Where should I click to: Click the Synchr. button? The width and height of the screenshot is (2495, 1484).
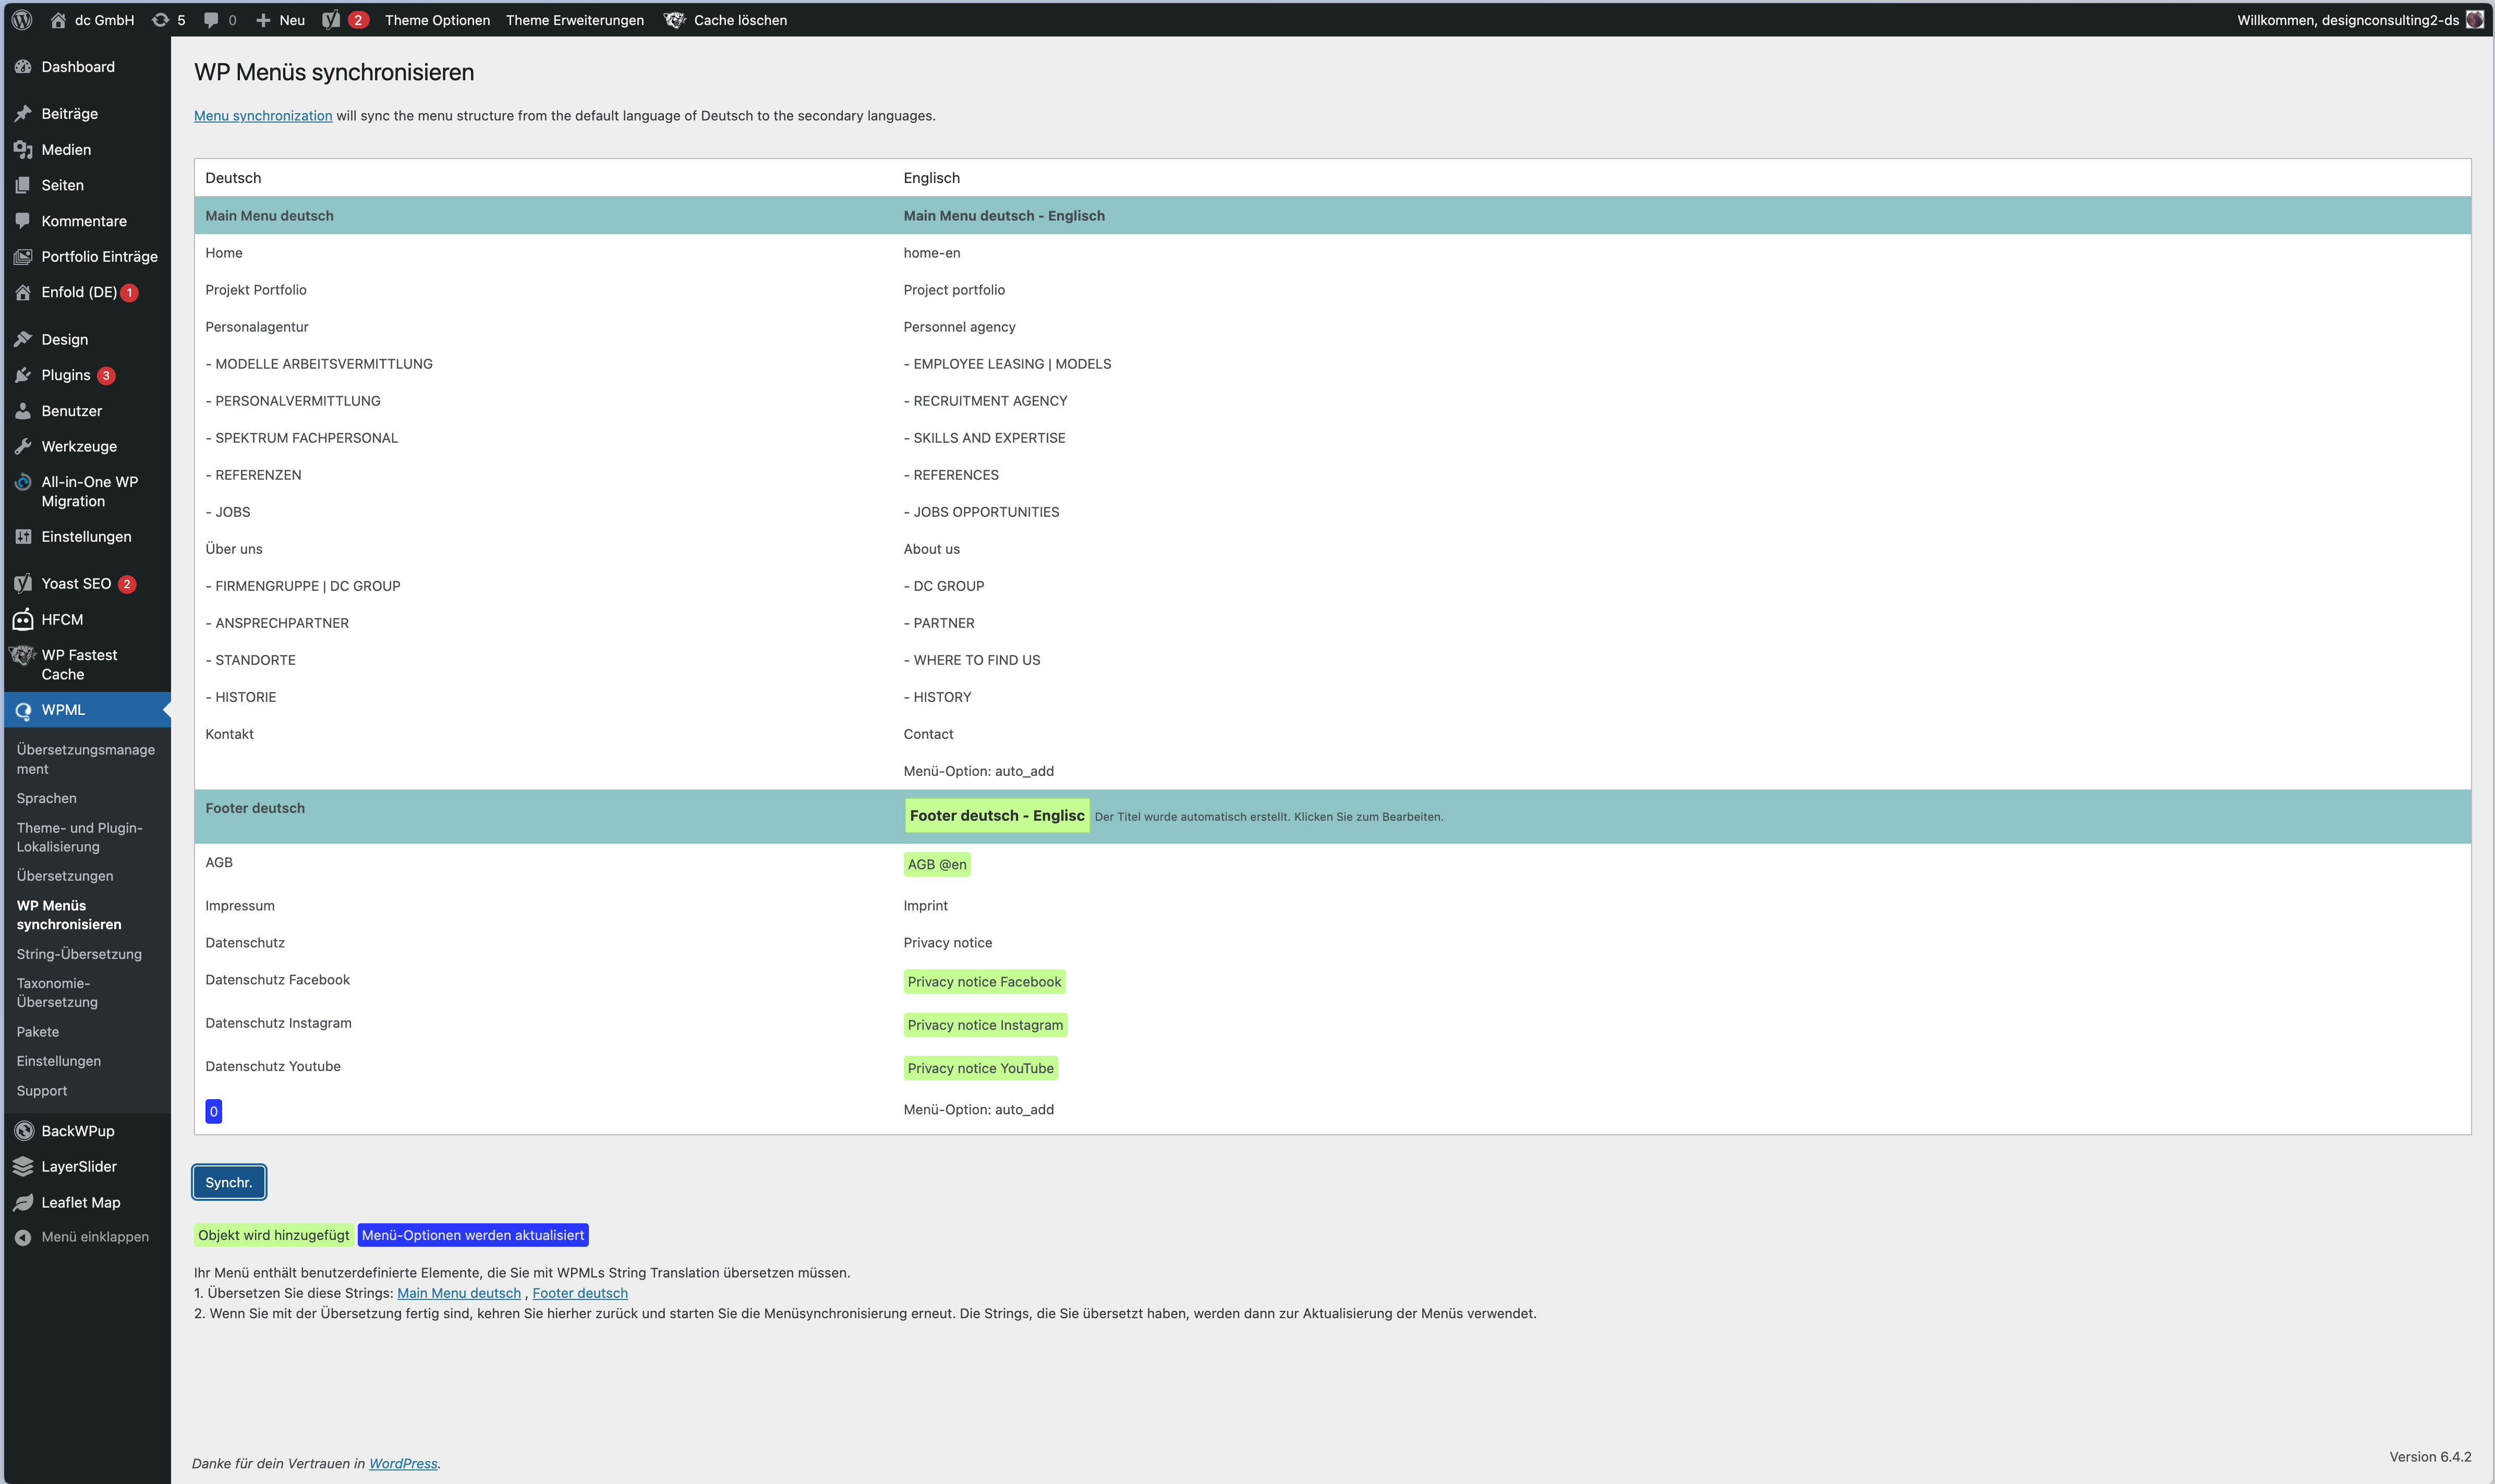point(229,1182)
